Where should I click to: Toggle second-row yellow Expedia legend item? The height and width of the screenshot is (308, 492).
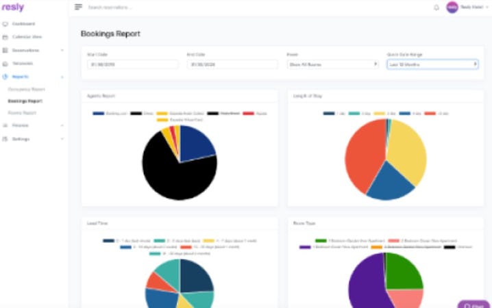pos(180,120)
